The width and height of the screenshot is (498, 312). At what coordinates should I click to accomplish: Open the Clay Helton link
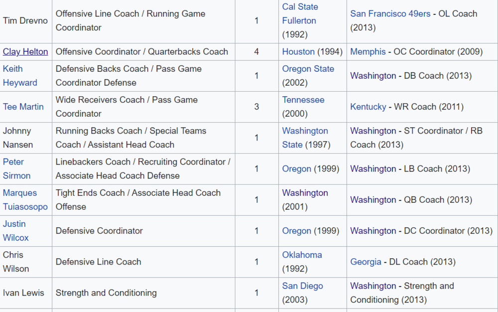point(25,52)
